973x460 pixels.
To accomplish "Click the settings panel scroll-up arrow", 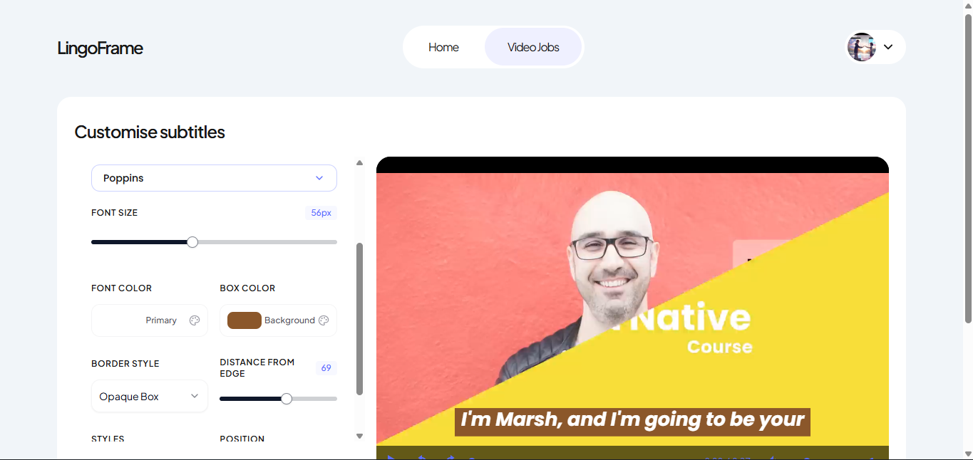I will [359, 163].
